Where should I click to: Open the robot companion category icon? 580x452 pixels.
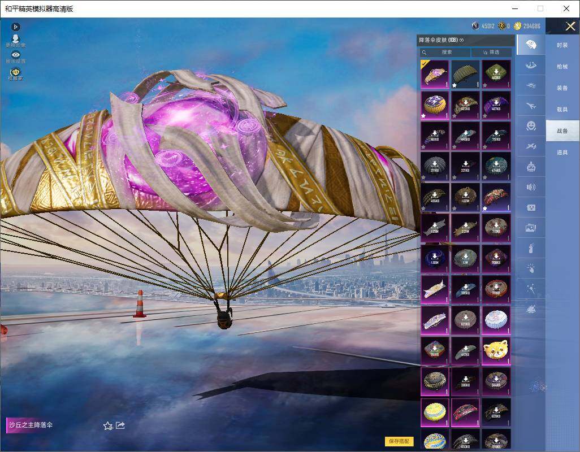pos(531,167)
